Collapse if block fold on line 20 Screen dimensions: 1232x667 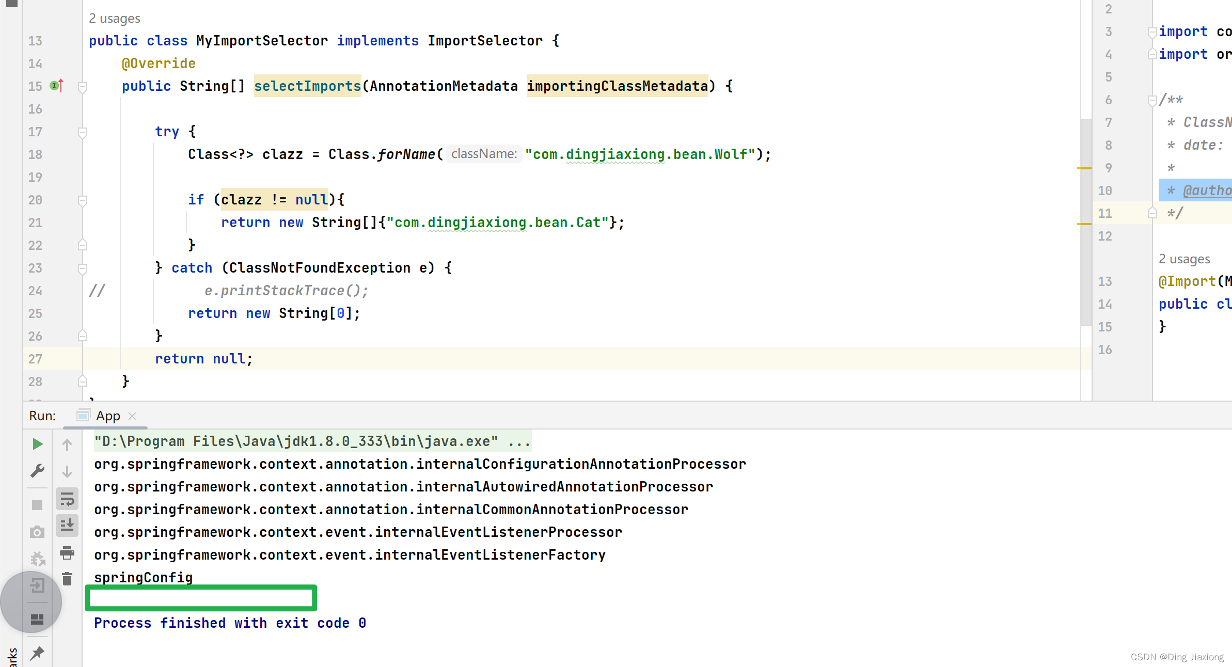click(x=82, y=200)
